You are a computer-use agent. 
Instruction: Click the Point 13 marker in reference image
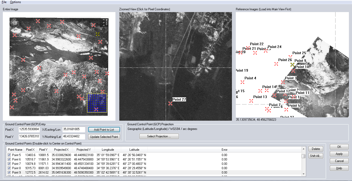tap(251, 101)
